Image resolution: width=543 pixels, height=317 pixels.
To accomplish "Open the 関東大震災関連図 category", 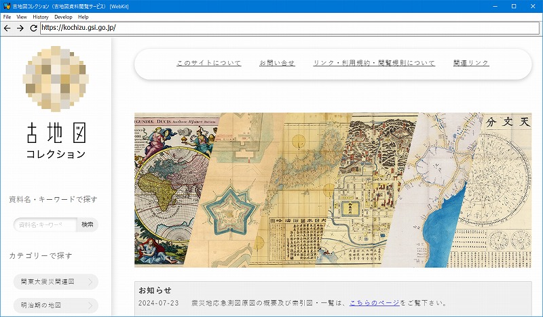I will point(56,282).
